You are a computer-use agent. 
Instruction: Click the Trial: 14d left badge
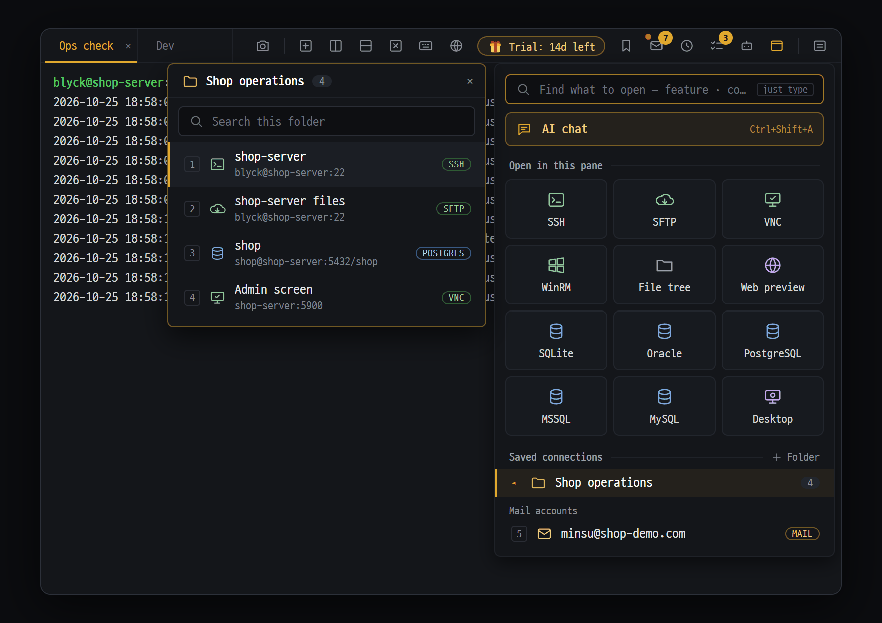click(541, 46)
